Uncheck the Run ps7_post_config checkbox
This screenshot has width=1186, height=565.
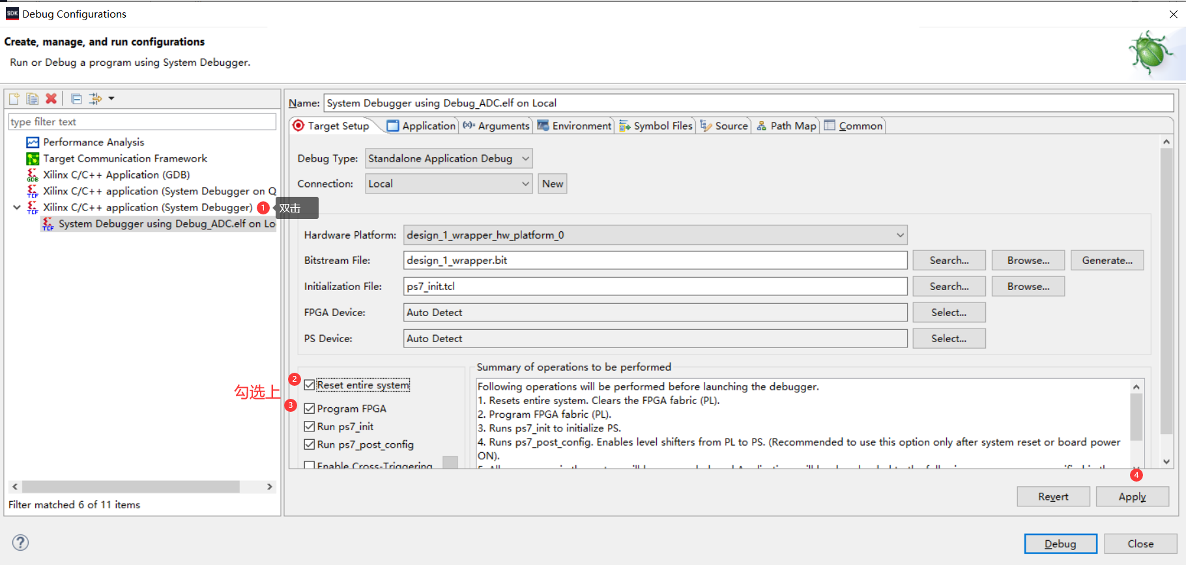click(x=310, y=444)
